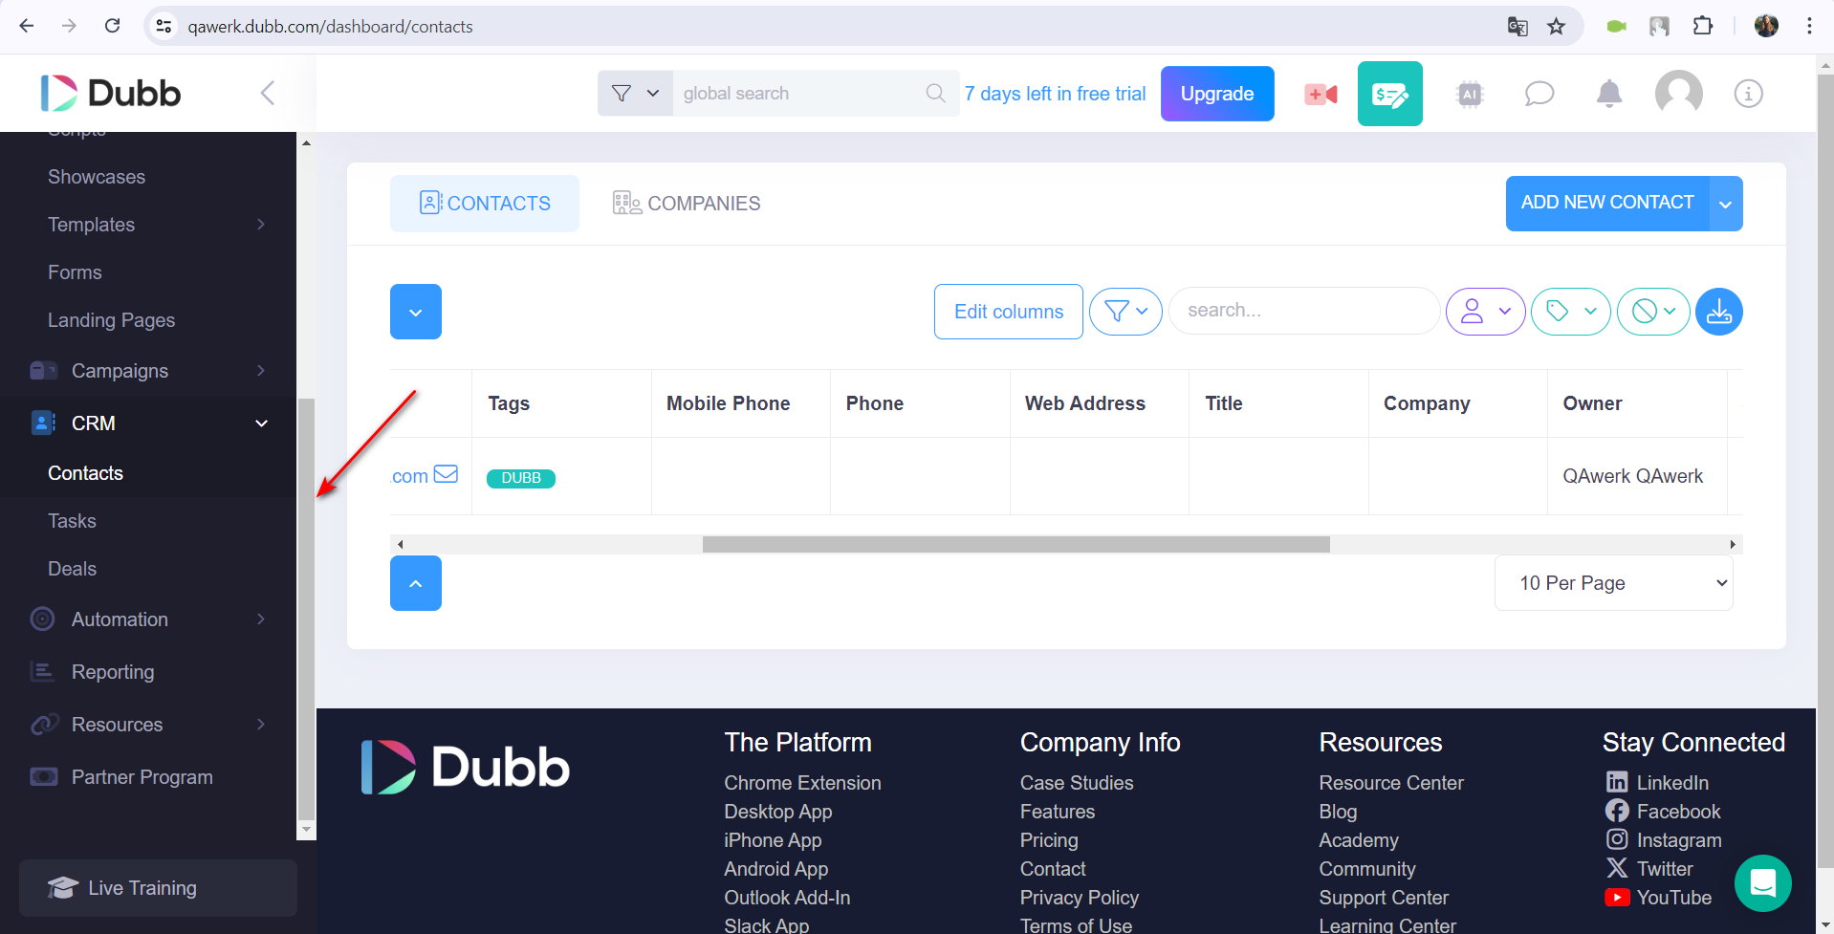Image resolution: width=1834 pixels, height=934 pixels.
Task: Click the download contacts icon button
Action: point(1718,312)
